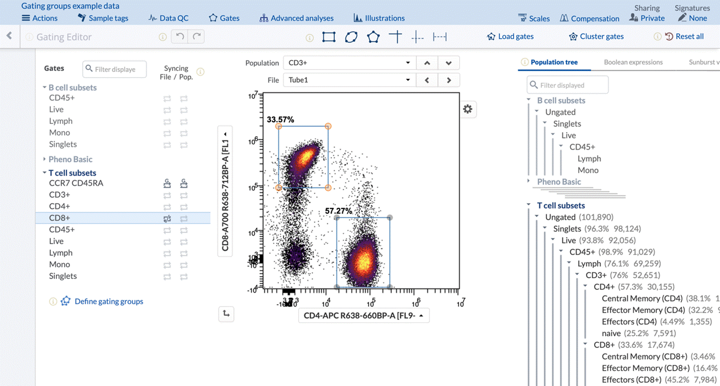Select the quadrant gate tool
720x386 pixels.
pos(396,37)
